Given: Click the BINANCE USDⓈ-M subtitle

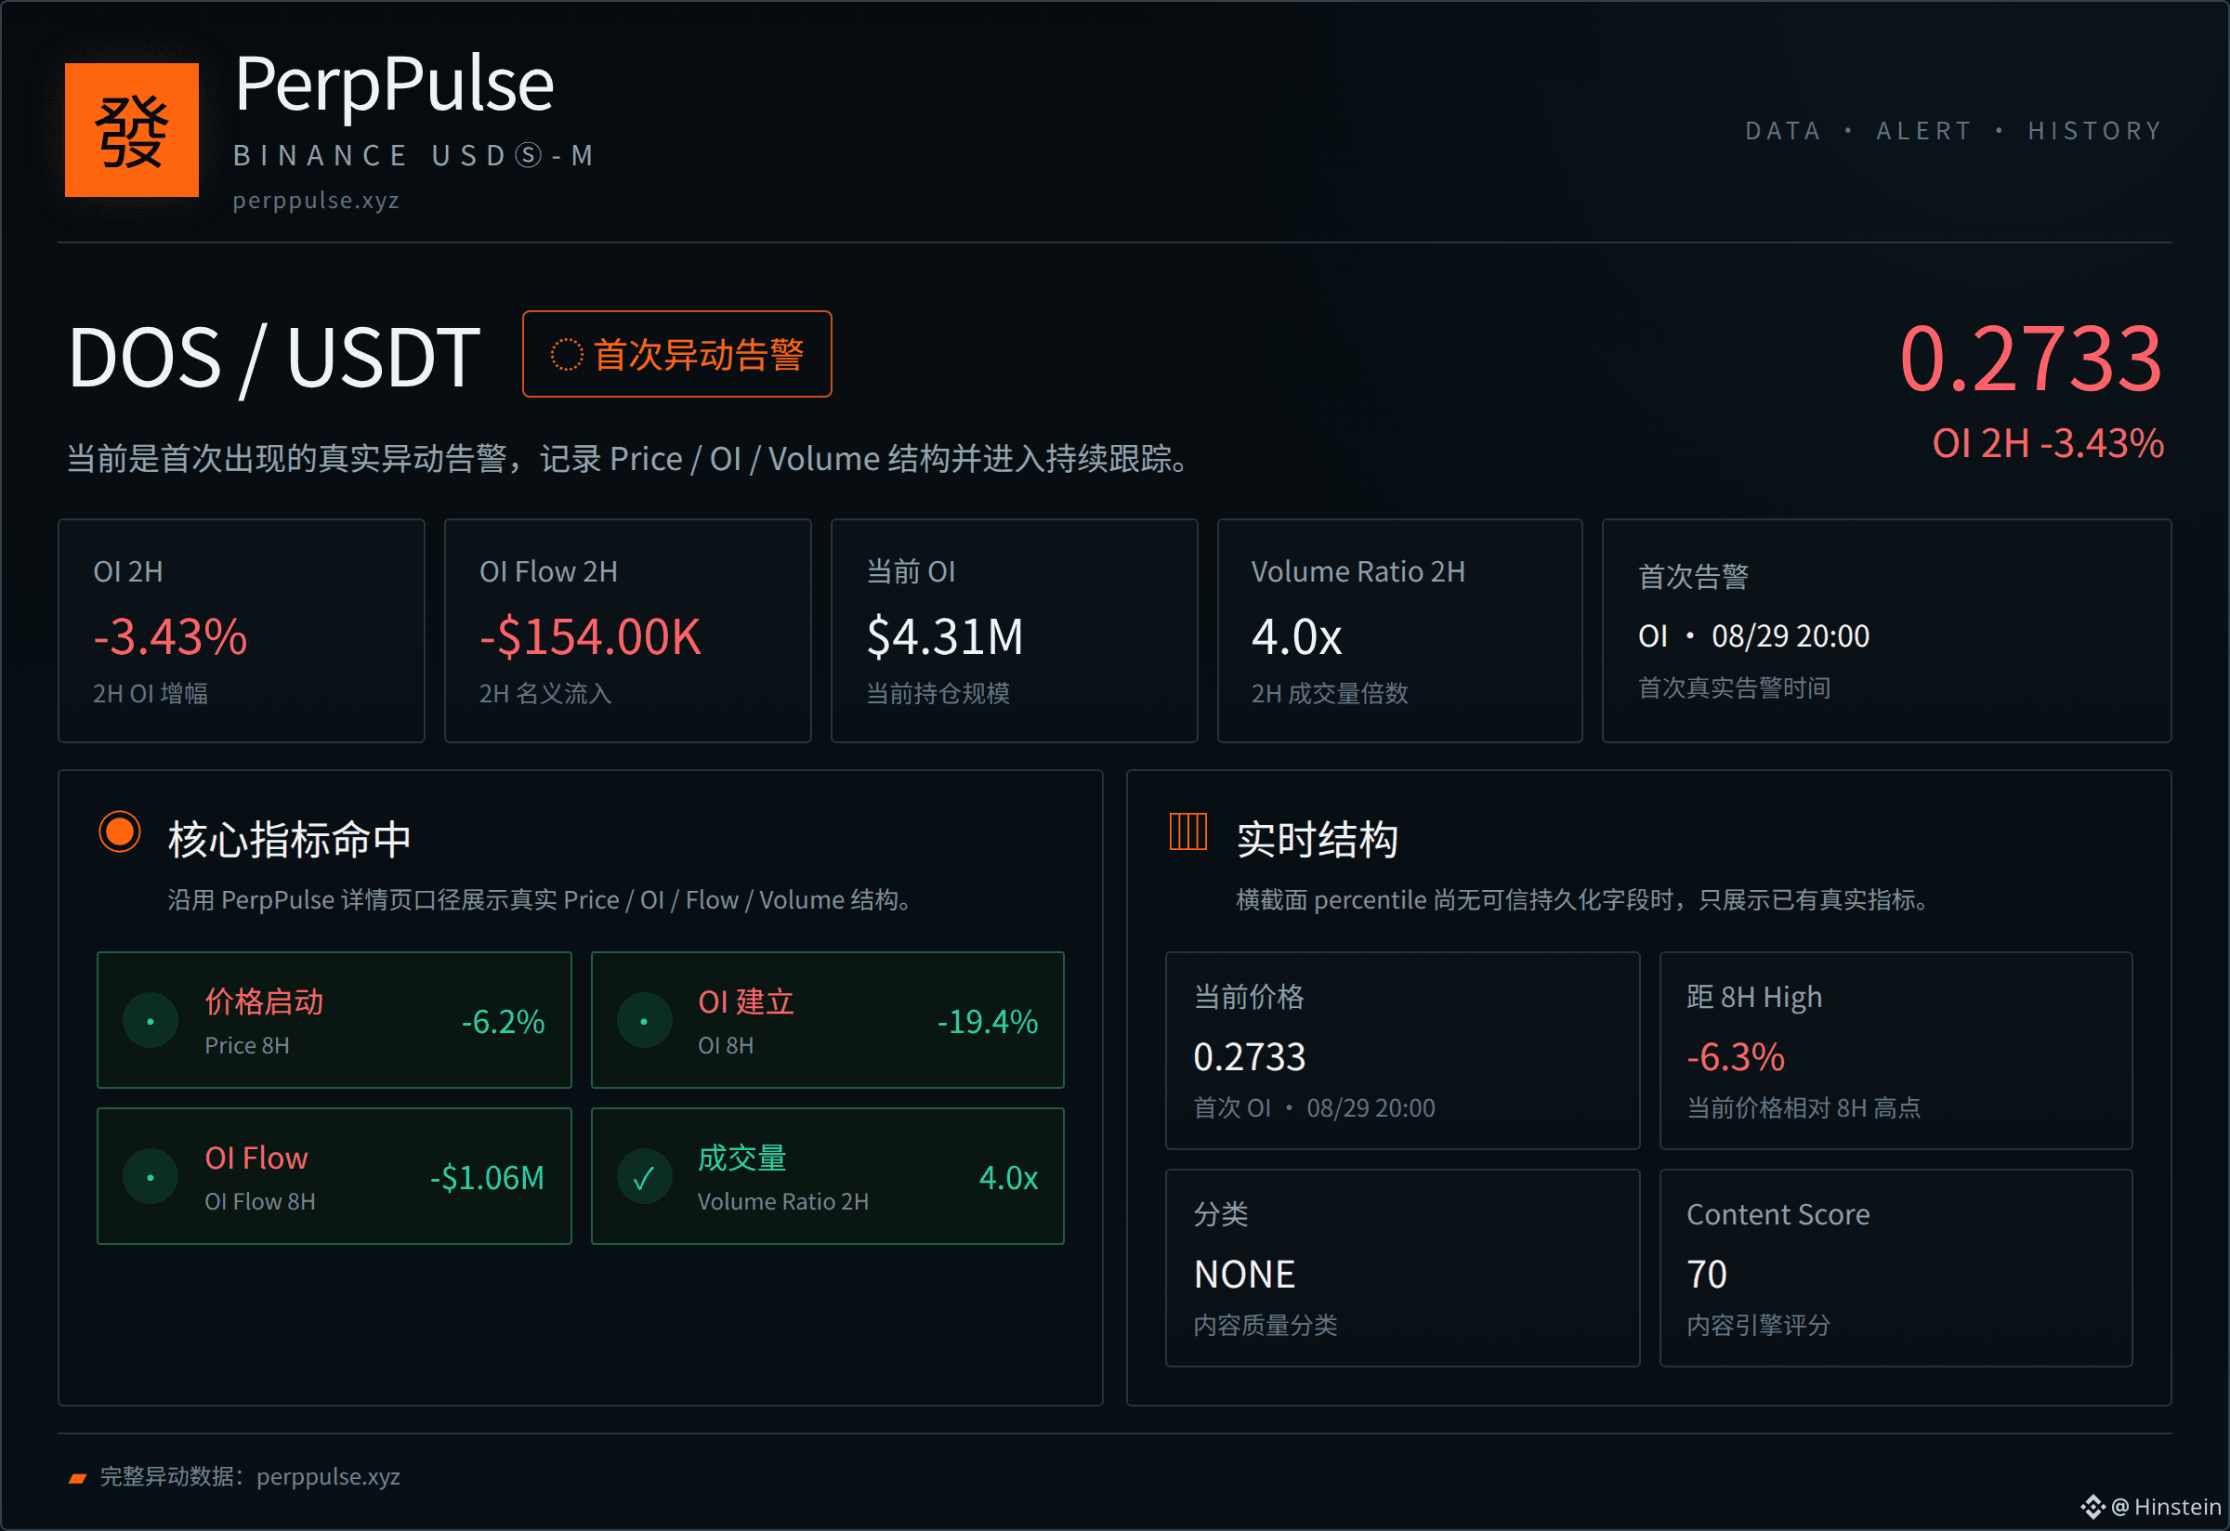Looking at the screenshot, I should click(x=414, y=155).
